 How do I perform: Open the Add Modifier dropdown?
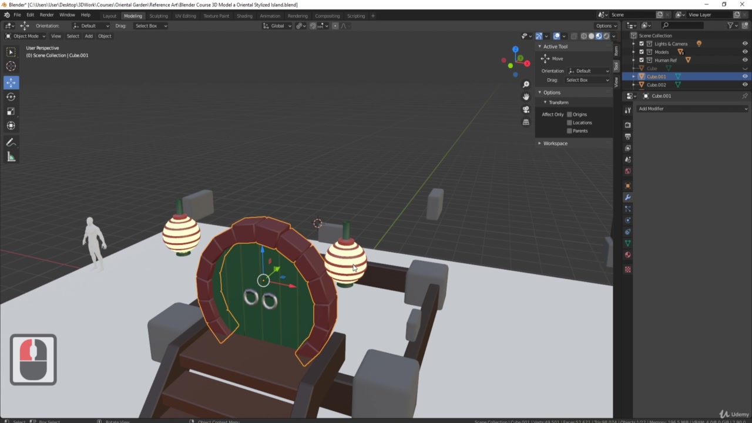[693, 109]
